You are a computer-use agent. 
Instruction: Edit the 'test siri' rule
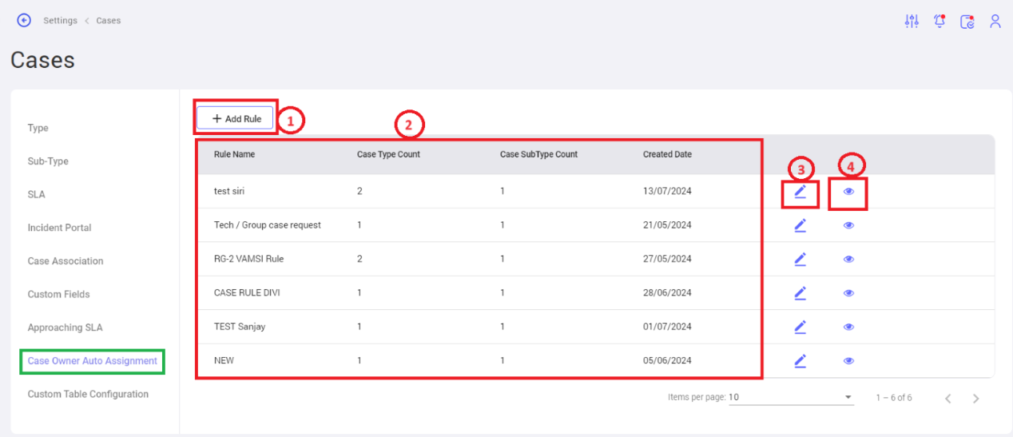tap(800, 192)
